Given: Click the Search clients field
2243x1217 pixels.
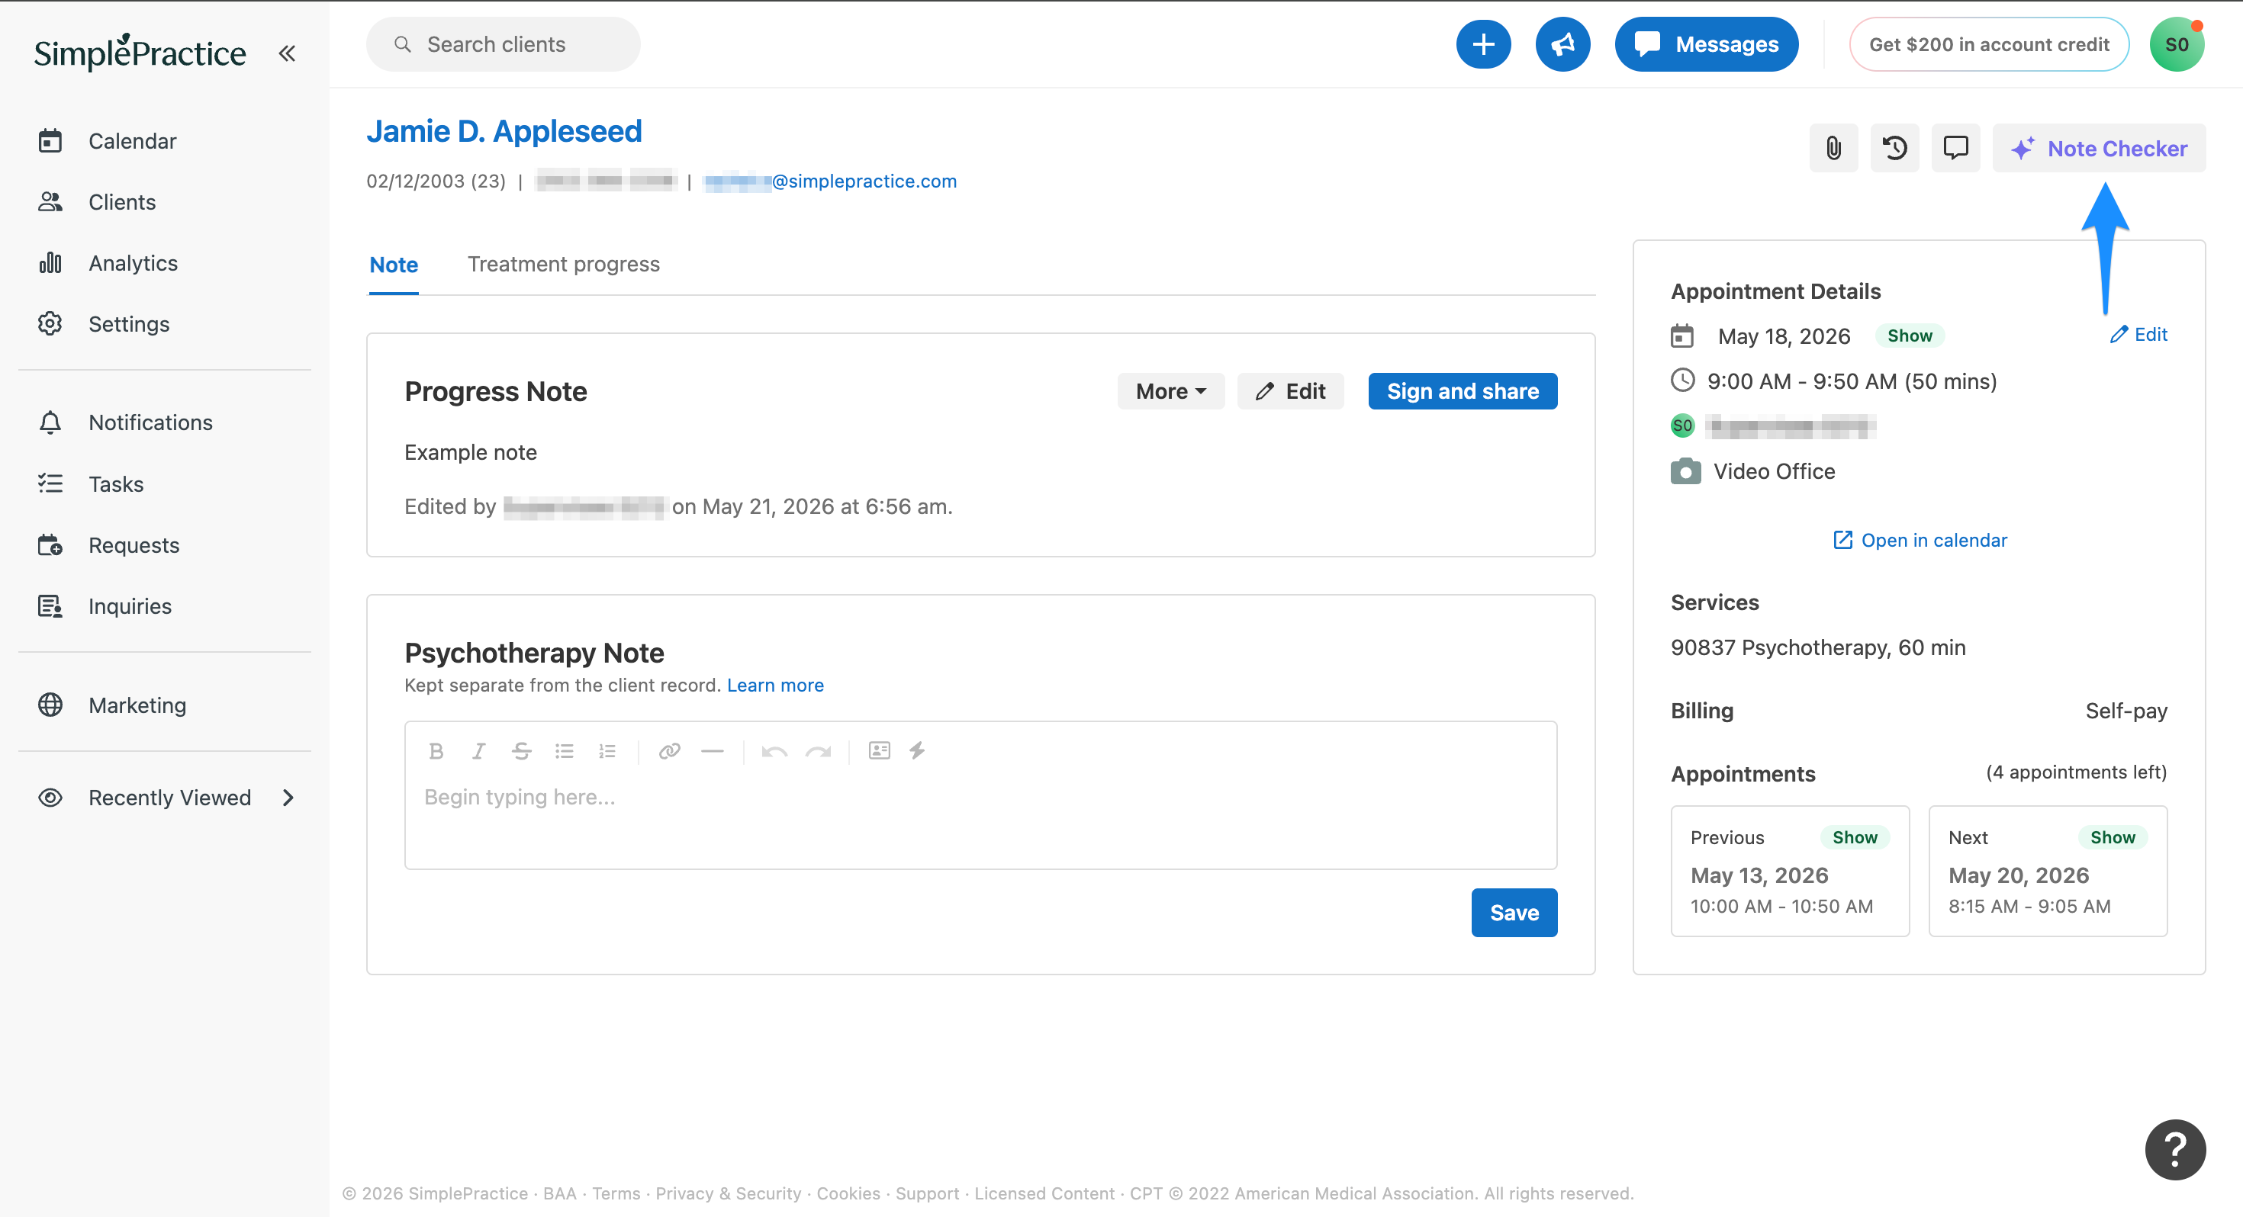Looking at the screenshot, I should coord(503,43).
